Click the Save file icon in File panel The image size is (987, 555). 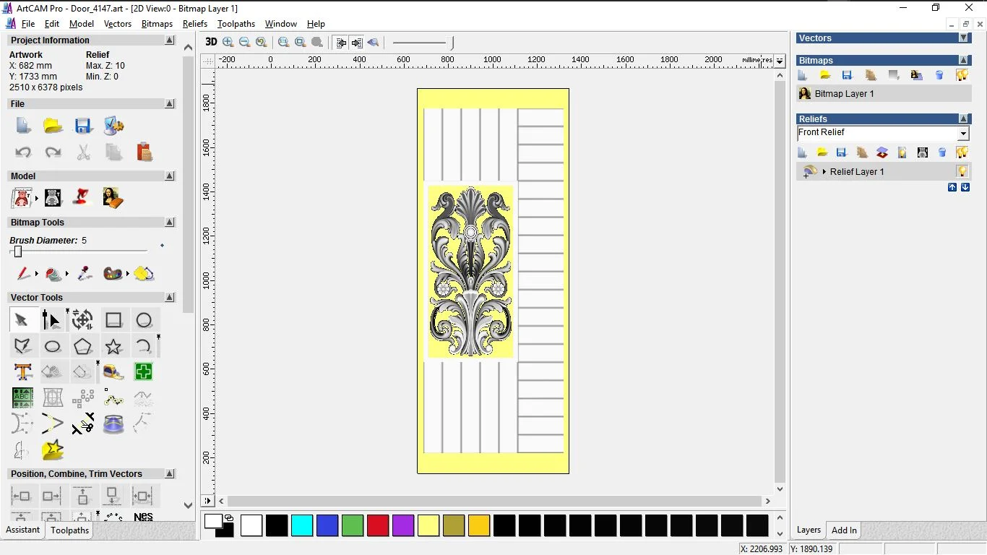(x=83, y=126)
